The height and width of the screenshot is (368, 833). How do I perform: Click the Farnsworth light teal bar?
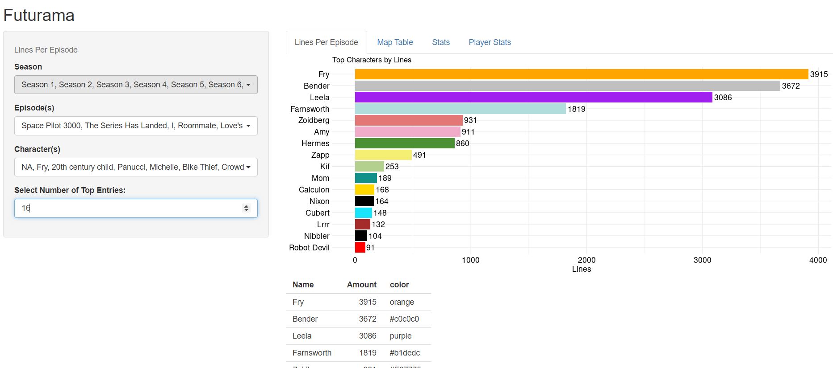(460, 109)
